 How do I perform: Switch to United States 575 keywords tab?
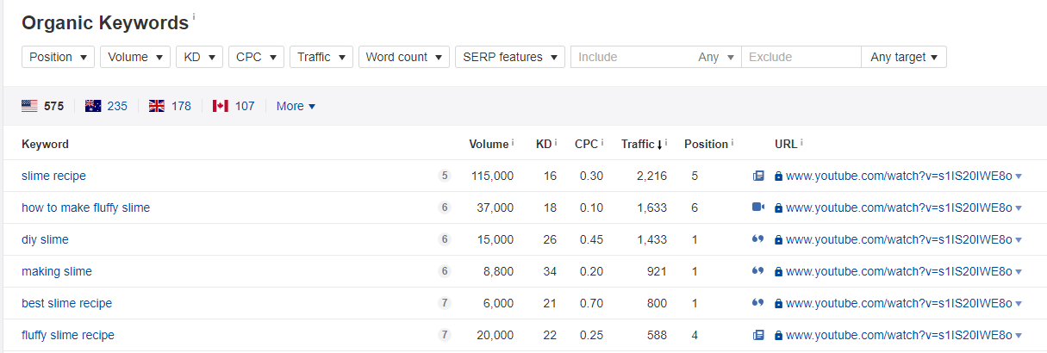pos(43,106)
